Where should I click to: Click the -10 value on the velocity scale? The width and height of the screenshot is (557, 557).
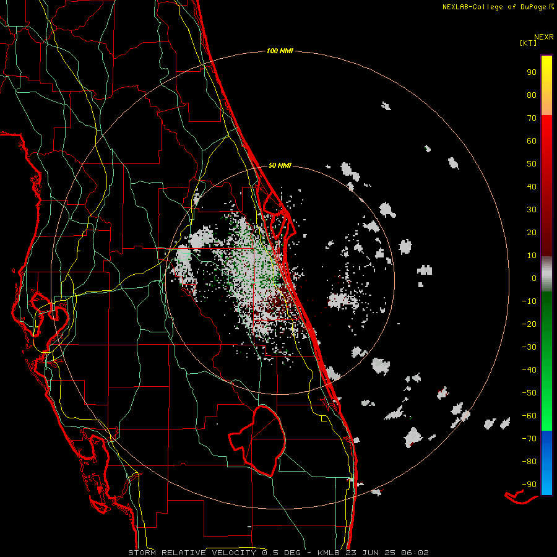tap(529, 301)
